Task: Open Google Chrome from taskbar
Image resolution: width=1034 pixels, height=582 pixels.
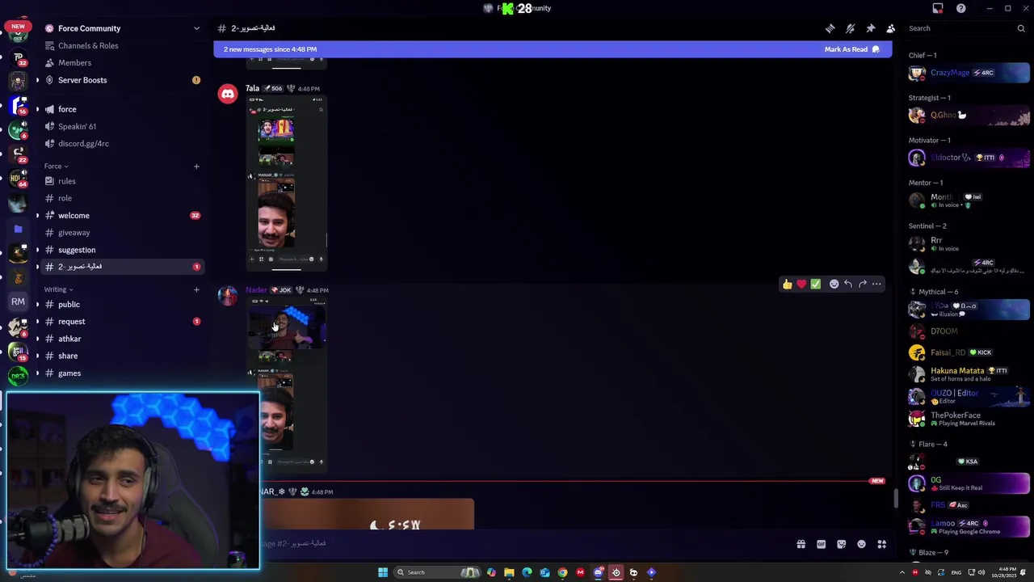Action: point(562,572)
